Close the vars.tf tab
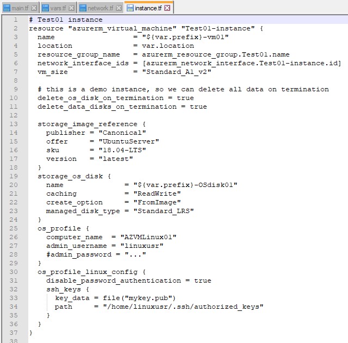This screenshot has width=348, height=343. coord(72,8)
